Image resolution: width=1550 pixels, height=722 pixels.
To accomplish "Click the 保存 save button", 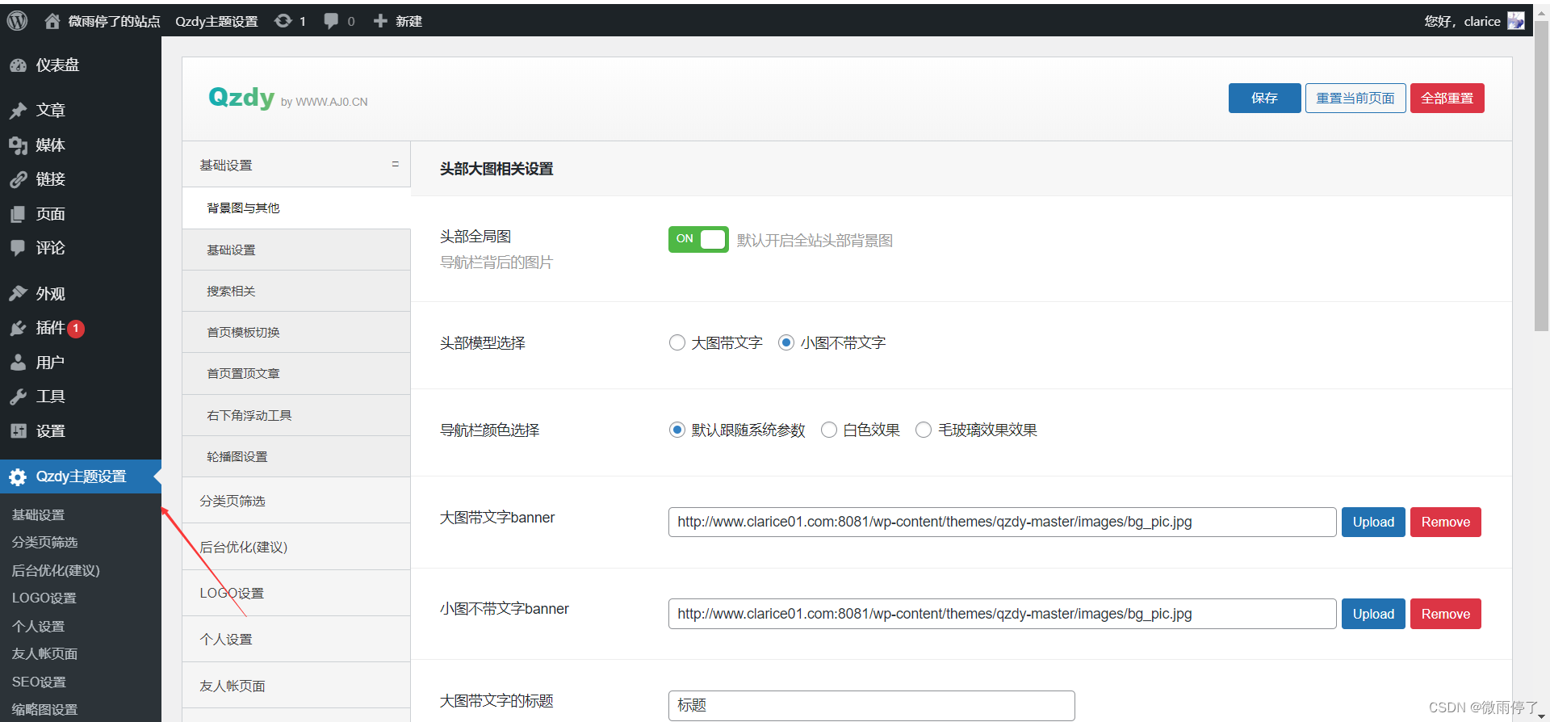I will click(1264, 98).
